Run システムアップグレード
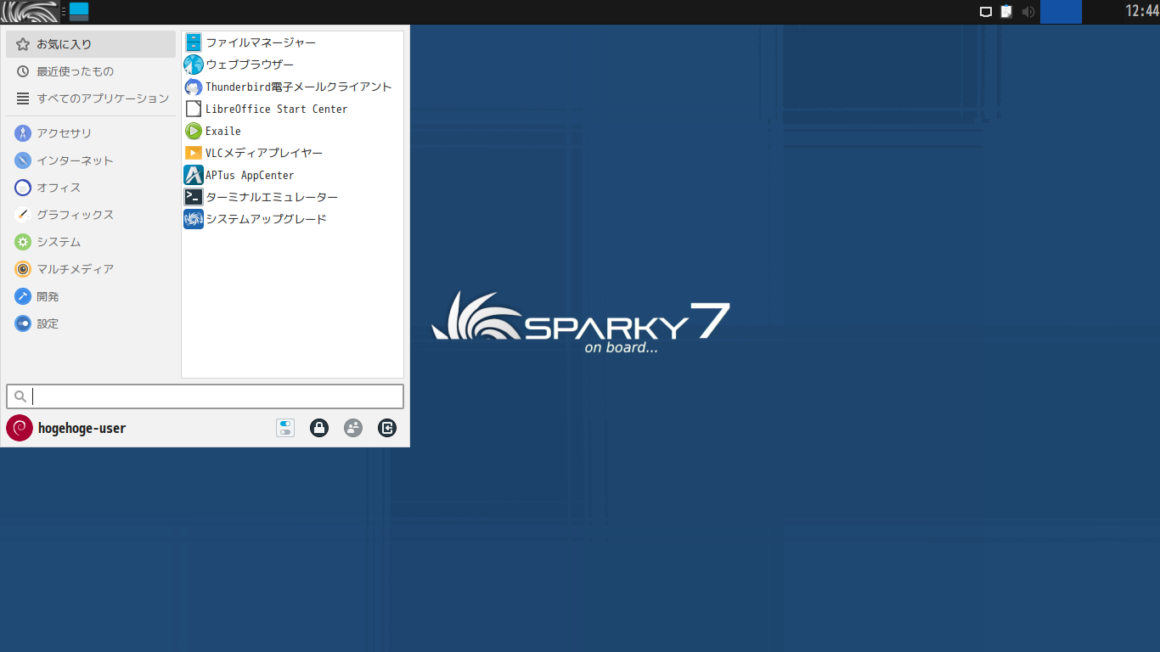This screenshot has width=1160, height=652. (x=292, y=219)
